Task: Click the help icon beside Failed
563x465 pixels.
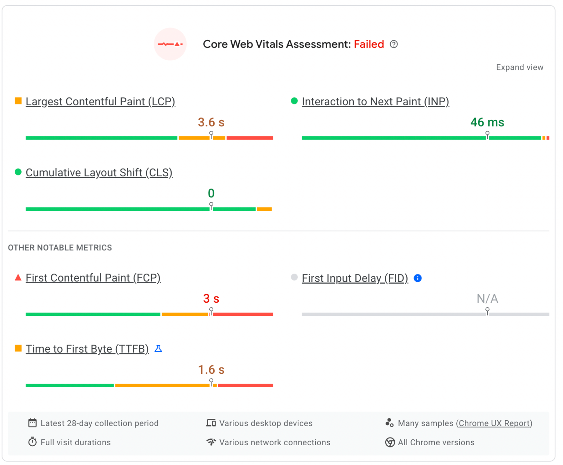Action: click(x=394, y=44)
